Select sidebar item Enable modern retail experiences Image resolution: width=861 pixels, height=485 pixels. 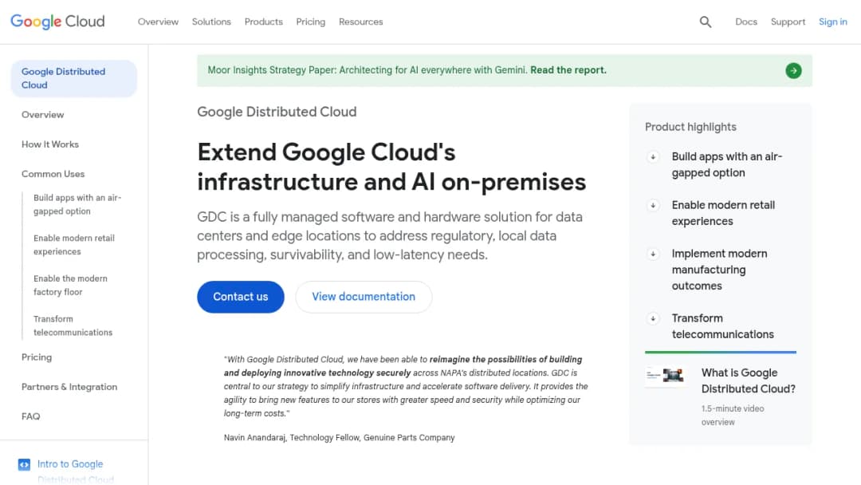[x=74, y=245]
